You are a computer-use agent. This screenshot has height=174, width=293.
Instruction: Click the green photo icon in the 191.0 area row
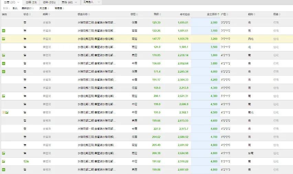[7, 112]
